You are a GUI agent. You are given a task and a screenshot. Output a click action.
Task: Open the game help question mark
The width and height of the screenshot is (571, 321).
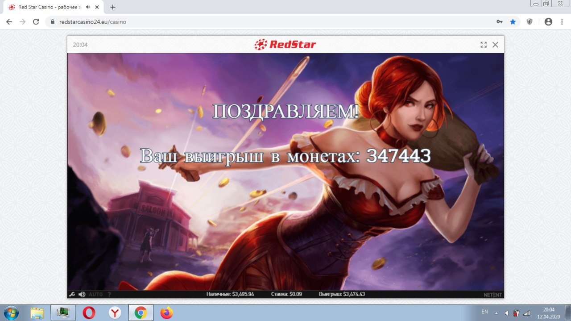109,294
